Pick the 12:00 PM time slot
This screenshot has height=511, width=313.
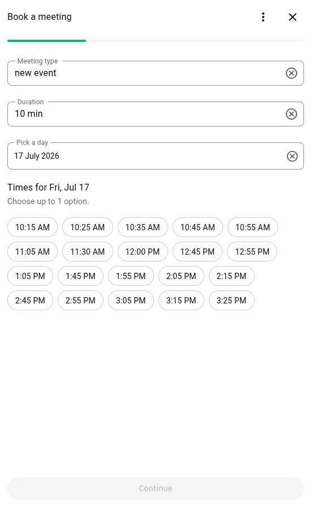[143, 252]
